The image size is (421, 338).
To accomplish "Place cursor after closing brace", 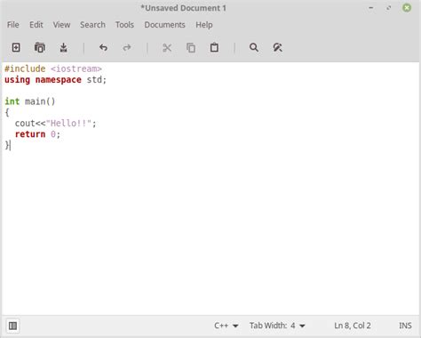I will tap(11, 145).
